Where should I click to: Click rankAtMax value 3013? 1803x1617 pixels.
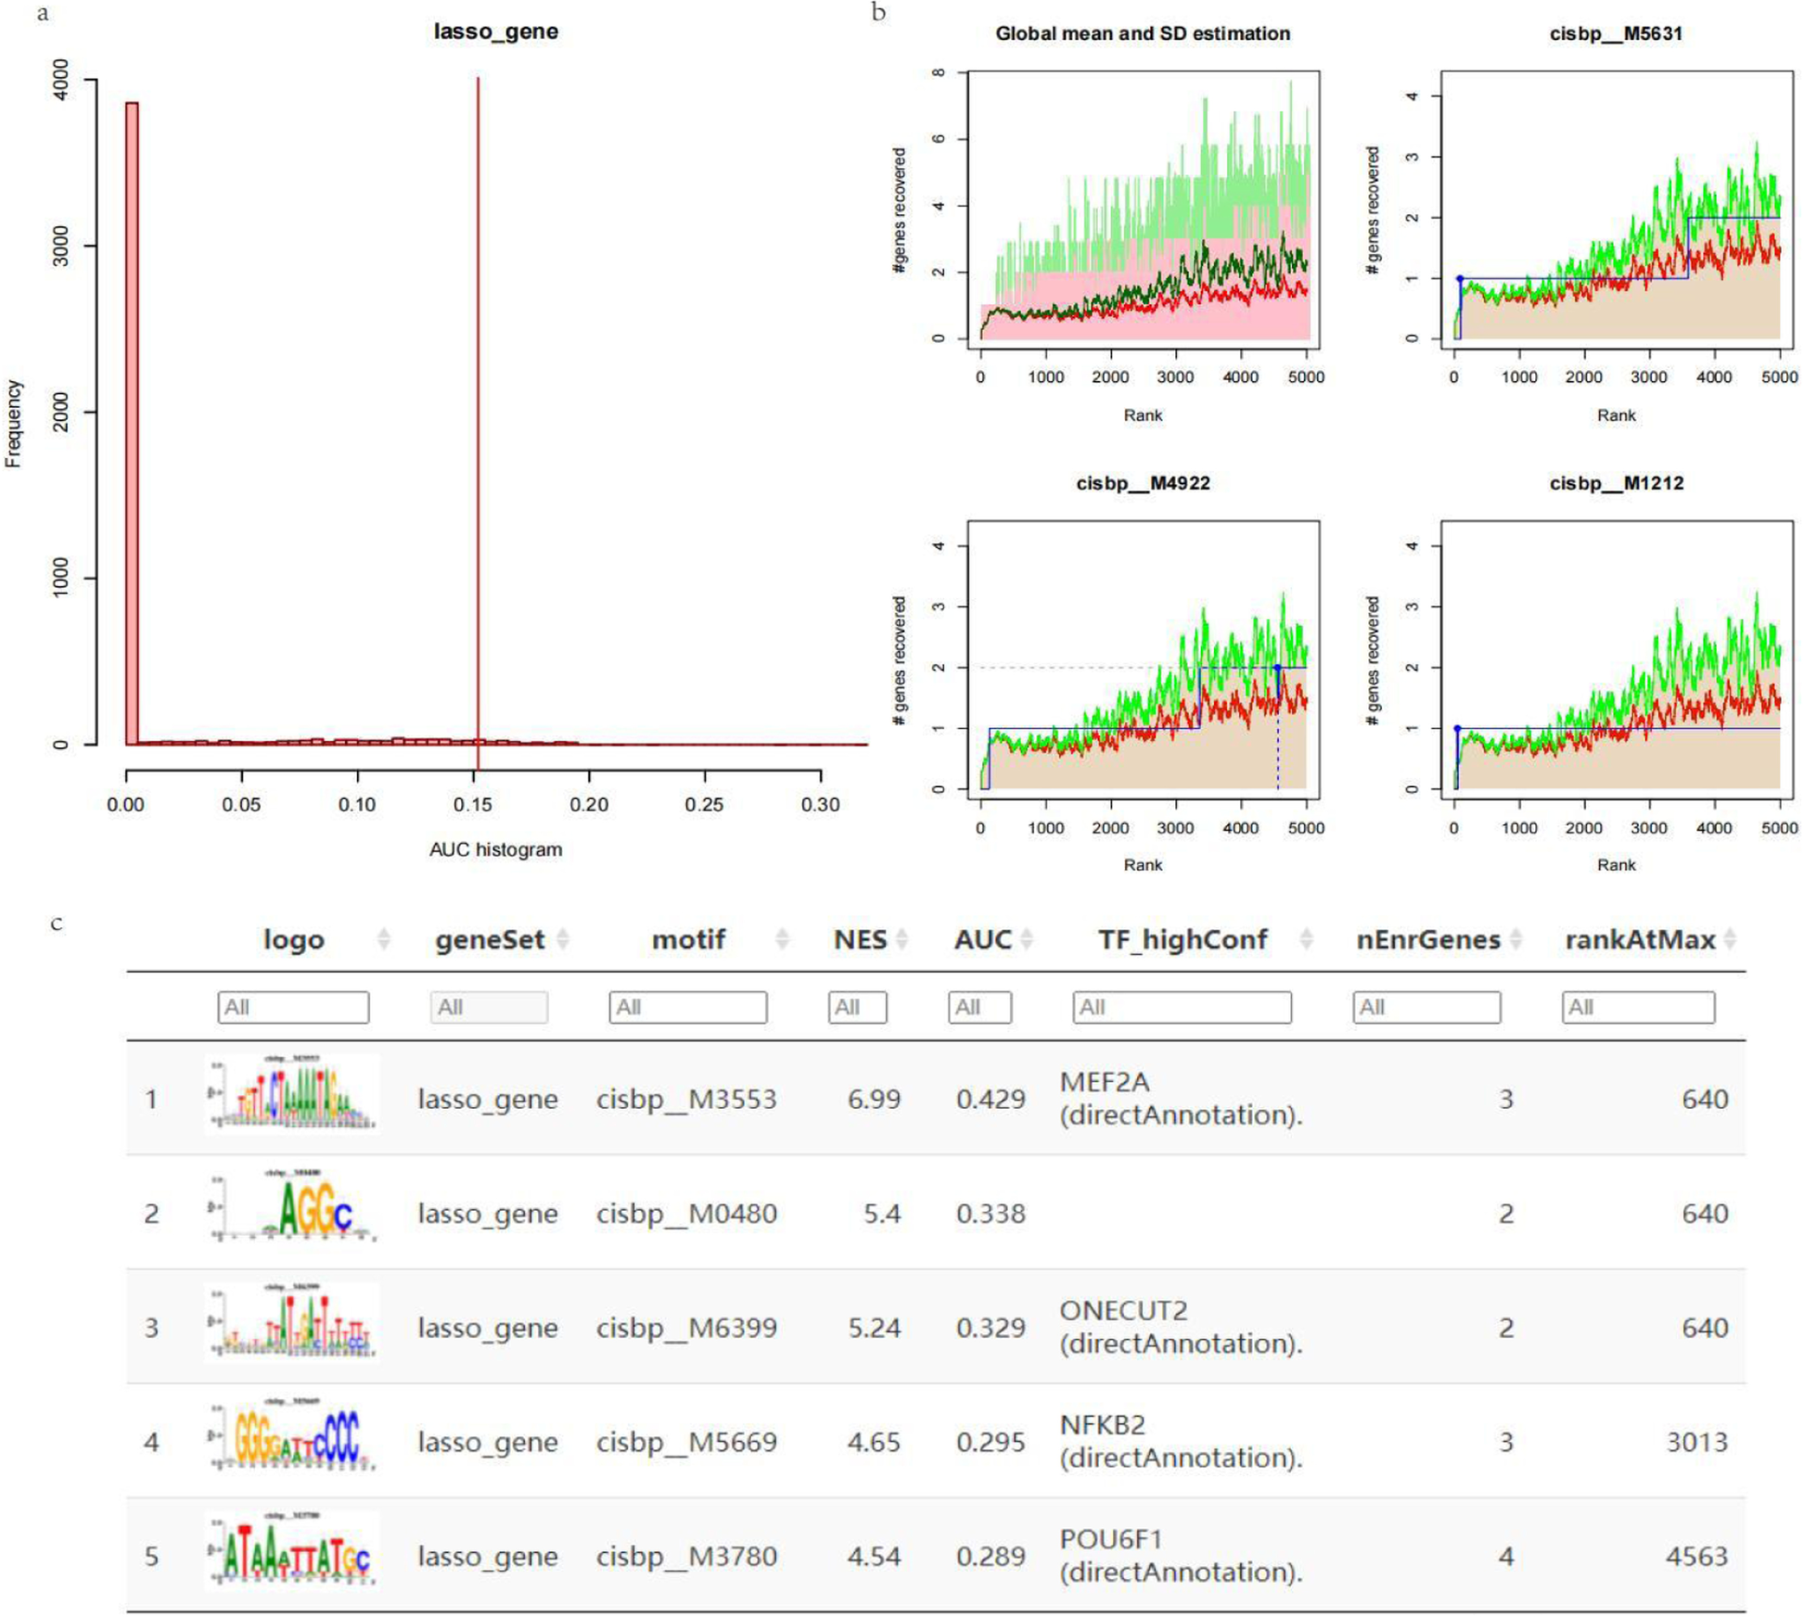(1697, 1442)
